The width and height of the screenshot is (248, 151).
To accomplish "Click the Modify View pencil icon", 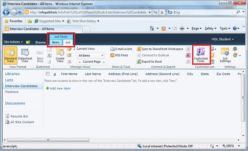I will pyautogui.click(x=69, y=49).
